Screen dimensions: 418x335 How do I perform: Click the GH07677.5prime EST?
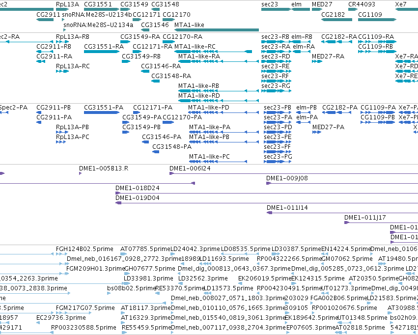tap(127, 274)
